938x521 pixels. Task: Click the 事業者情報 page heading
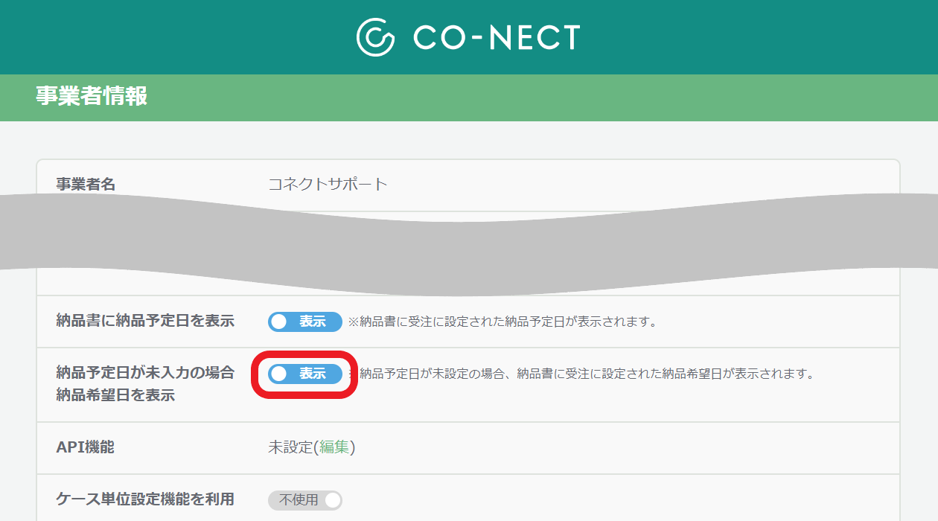click(x=92, y=96)
